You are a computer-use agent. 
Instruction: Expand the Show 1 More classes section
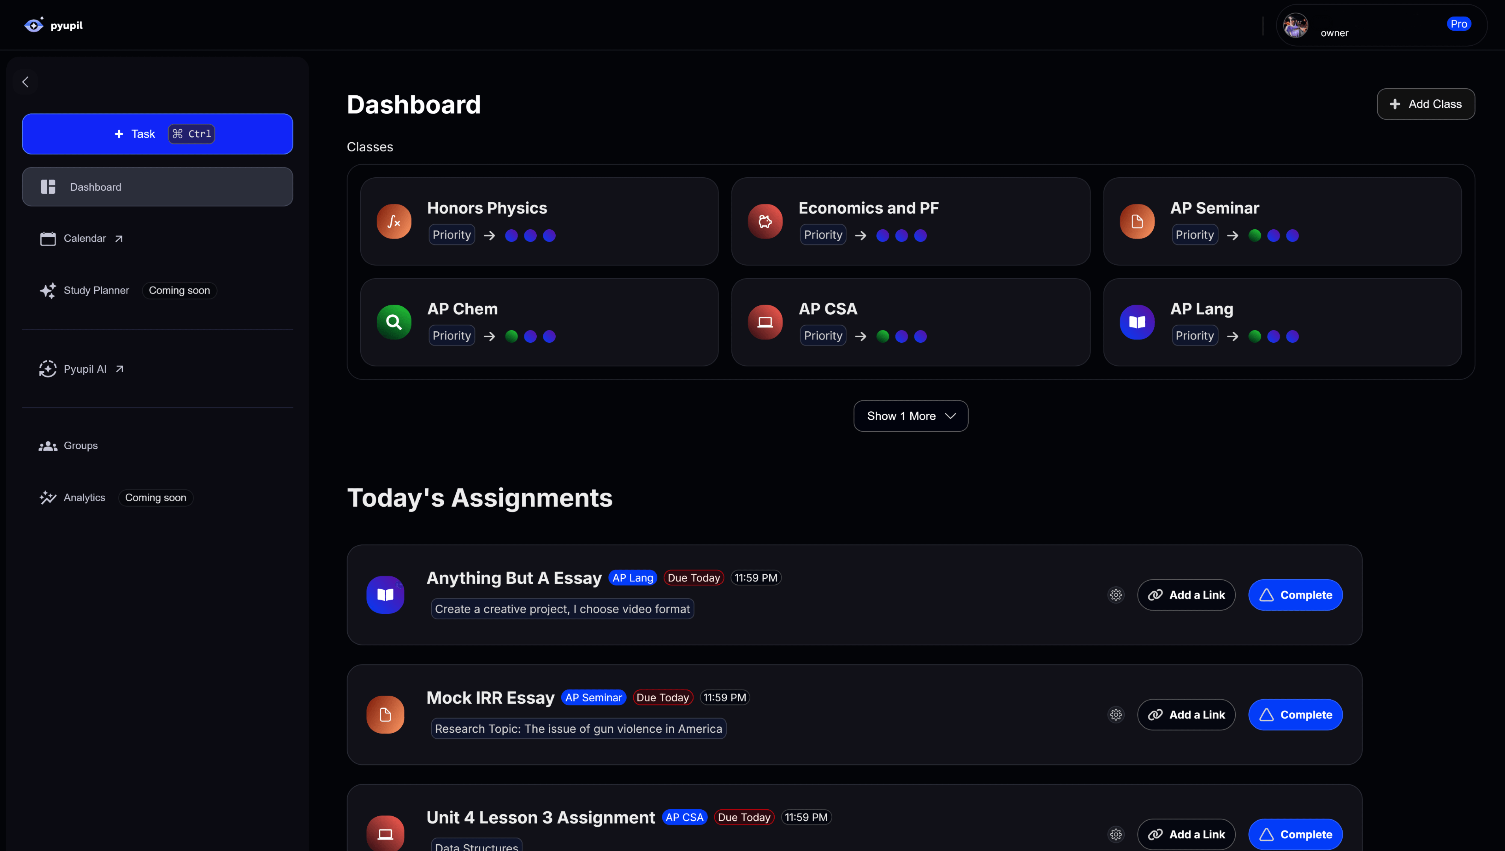910,416
